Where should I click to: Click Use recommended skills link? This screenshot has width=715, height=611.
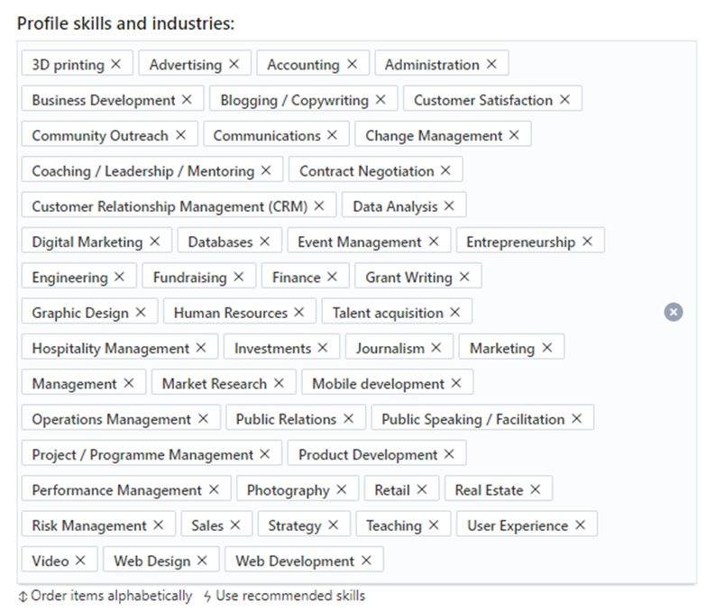coord(290,596)
